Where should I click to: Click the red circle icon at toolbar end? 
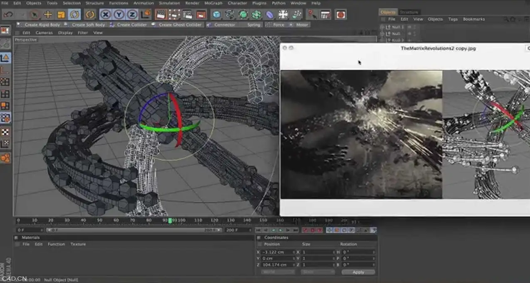pos(341,15)
